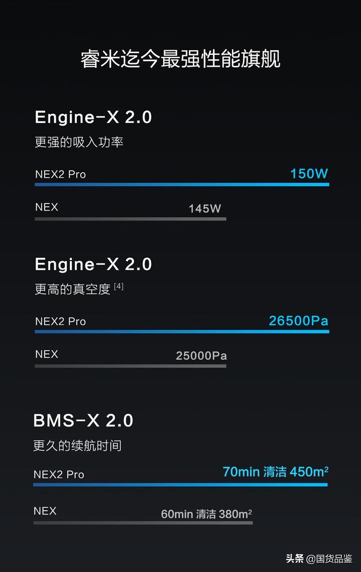
Task: Click the NEX 25000Pa gray bar
Action: pyautogui.click(x=130, y=366)
